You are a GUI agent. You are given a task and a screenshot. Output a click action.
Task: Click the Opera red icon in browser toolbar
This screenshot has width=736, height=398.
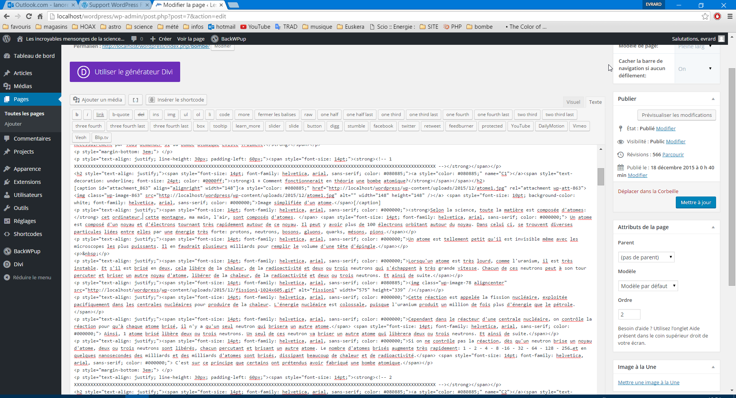(718, 16)
